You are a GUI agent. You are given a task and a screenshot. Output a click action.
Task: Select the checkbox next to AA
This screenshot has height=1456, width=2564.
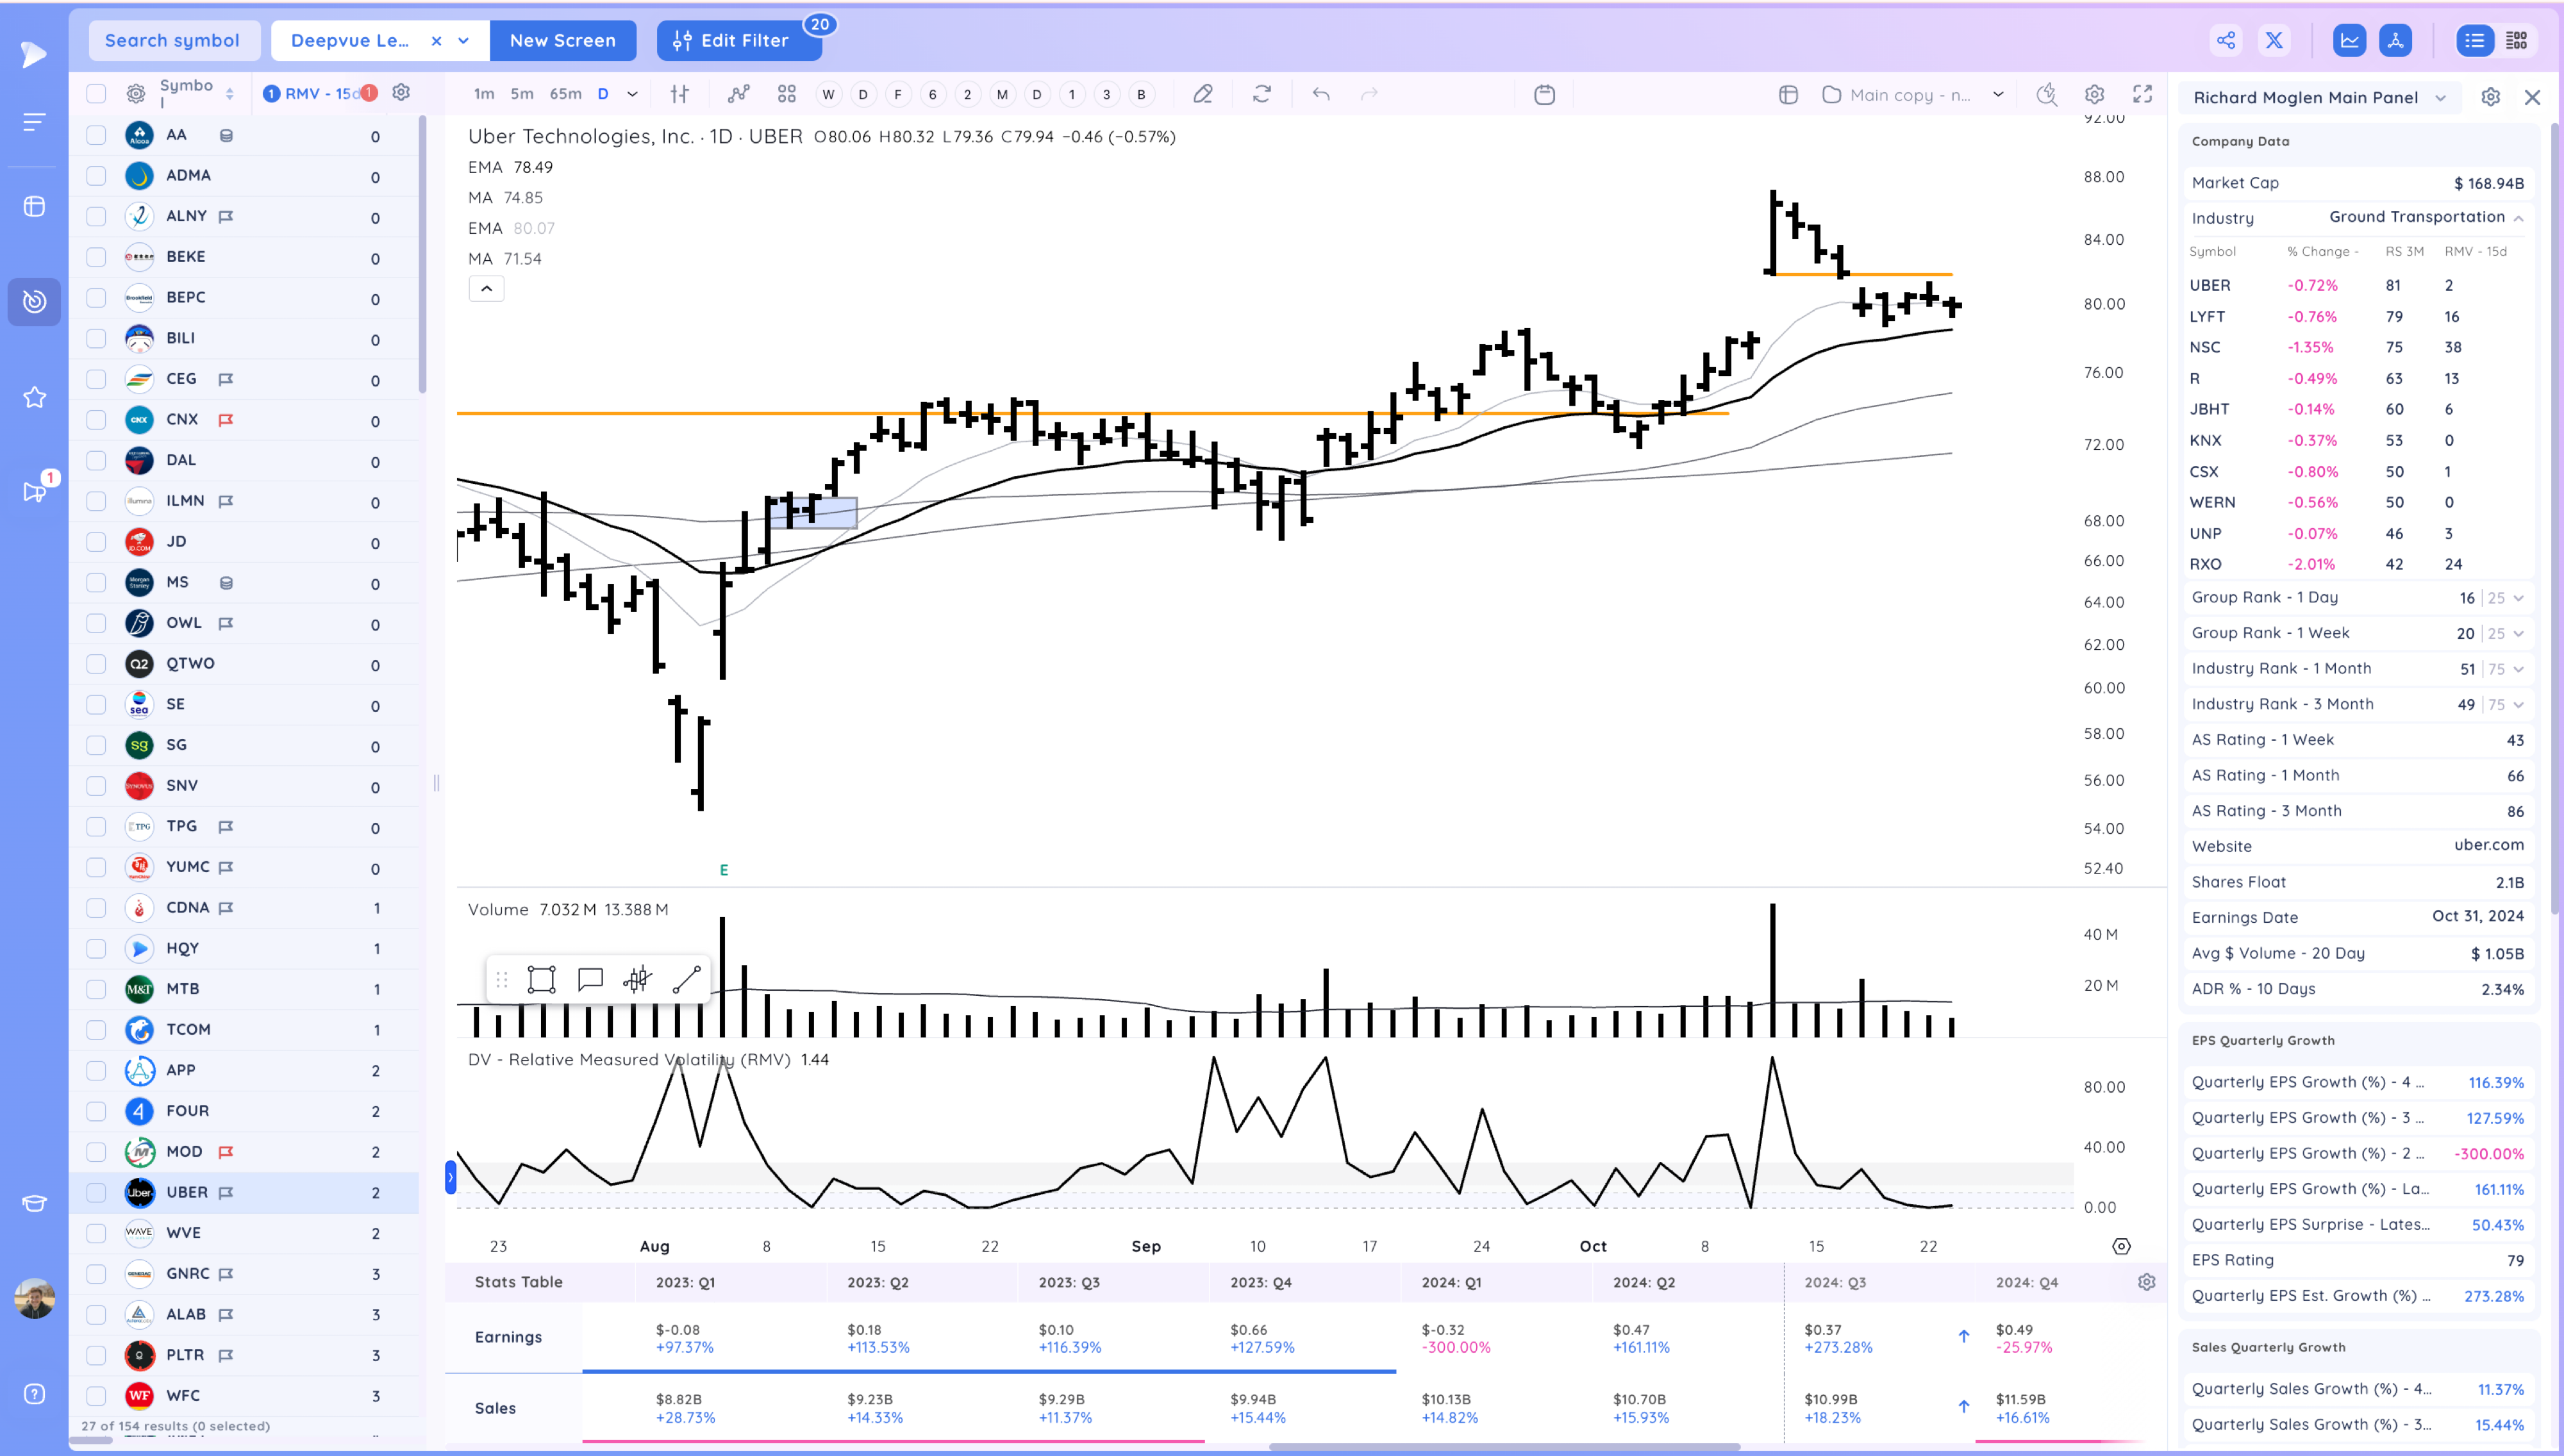95,134
